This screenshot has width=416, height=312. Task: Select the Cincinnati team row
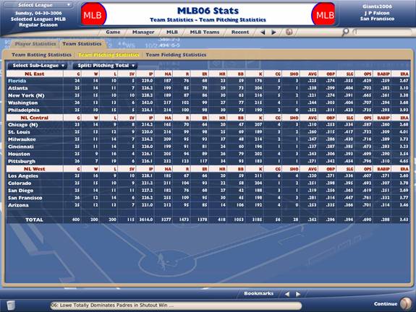coord(208,147)
